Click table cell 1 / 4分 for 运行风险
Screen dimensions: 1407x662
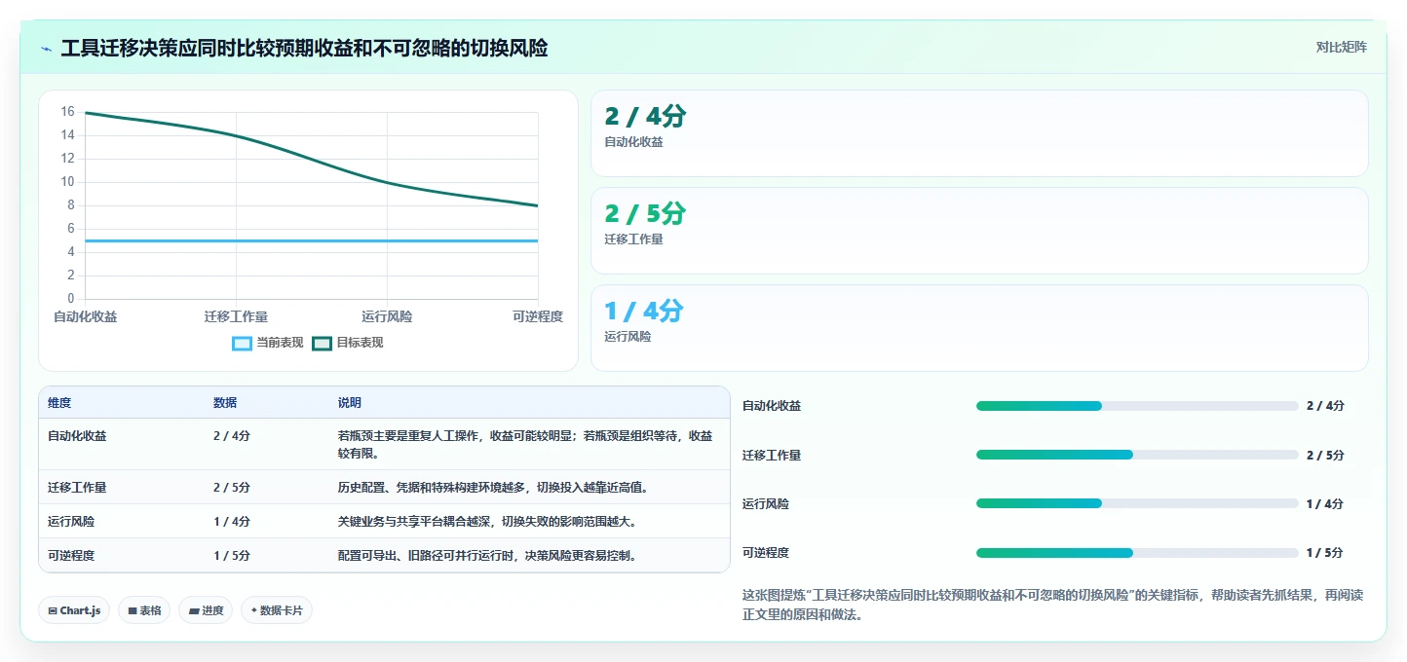[232, 522]
